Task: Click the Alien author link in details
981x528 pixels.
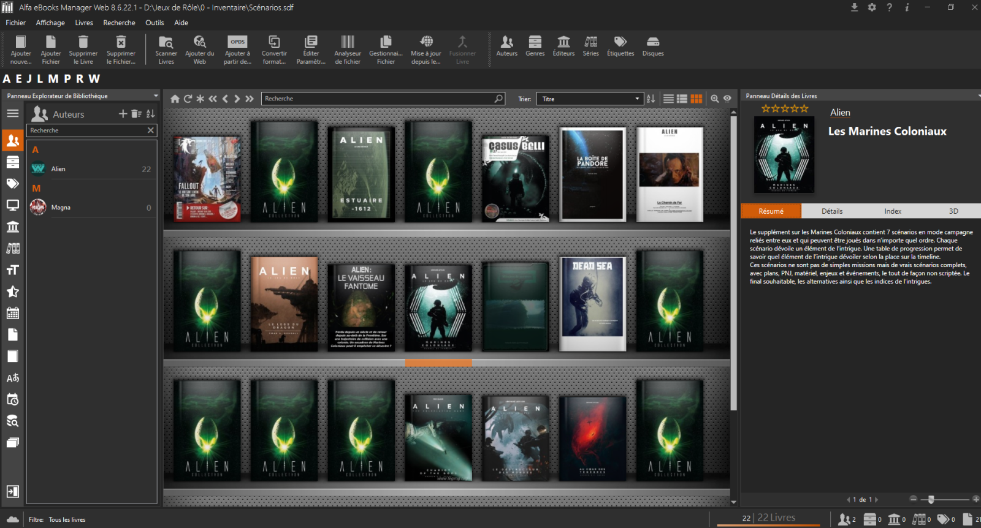Action: pyautogui.click(x=840, y=113)
